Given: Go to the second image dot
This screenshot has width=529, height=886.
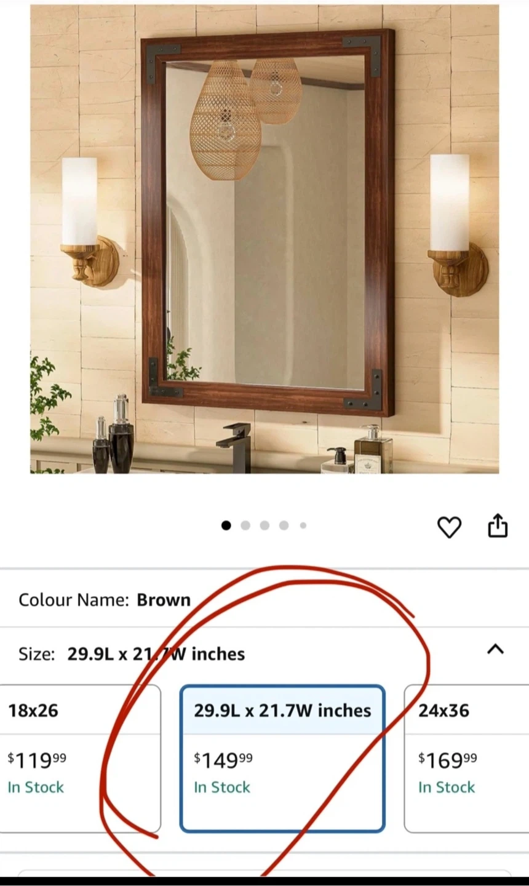Looking at the screenshot, I should (245, 525).
